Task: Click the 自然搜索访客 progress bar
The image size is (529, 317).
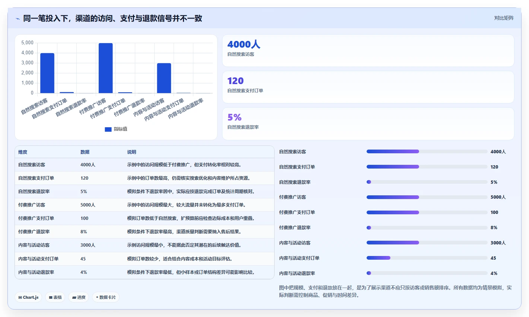Action: coord(427,151)
